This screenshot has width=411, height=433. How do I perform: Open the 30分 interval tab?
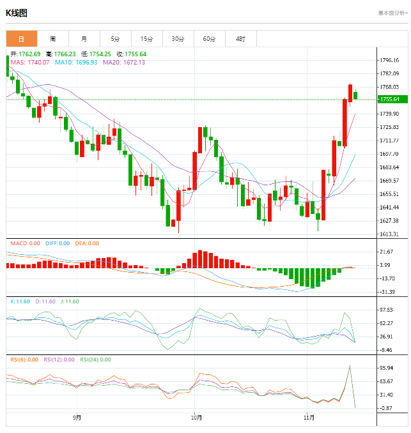click(x=178, y=39)
